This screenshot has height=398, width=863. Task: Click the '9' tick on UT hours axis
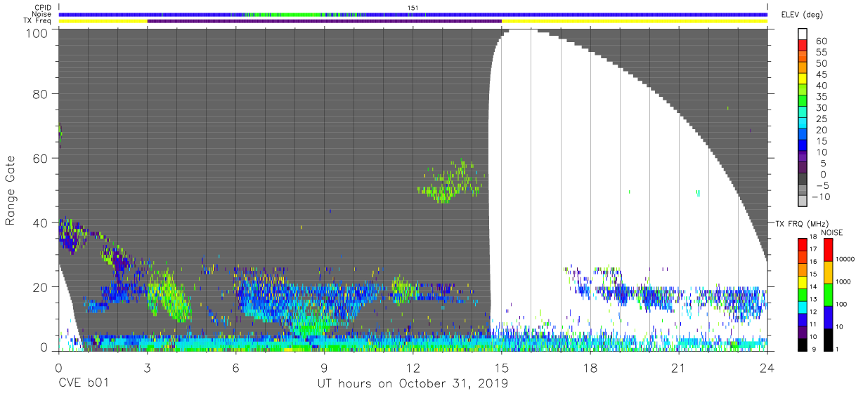(324, 366)
